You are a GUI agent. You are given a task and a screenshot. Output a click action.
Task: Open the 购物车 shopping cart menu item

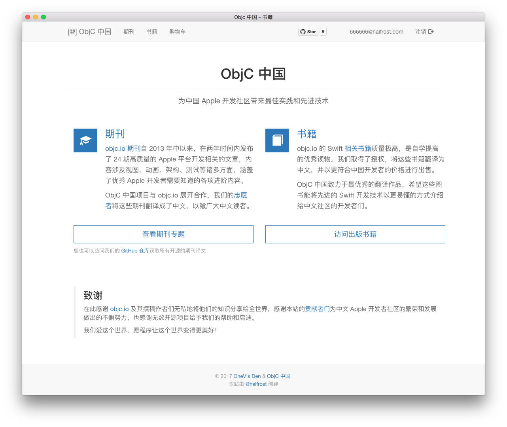pos(178,32)
